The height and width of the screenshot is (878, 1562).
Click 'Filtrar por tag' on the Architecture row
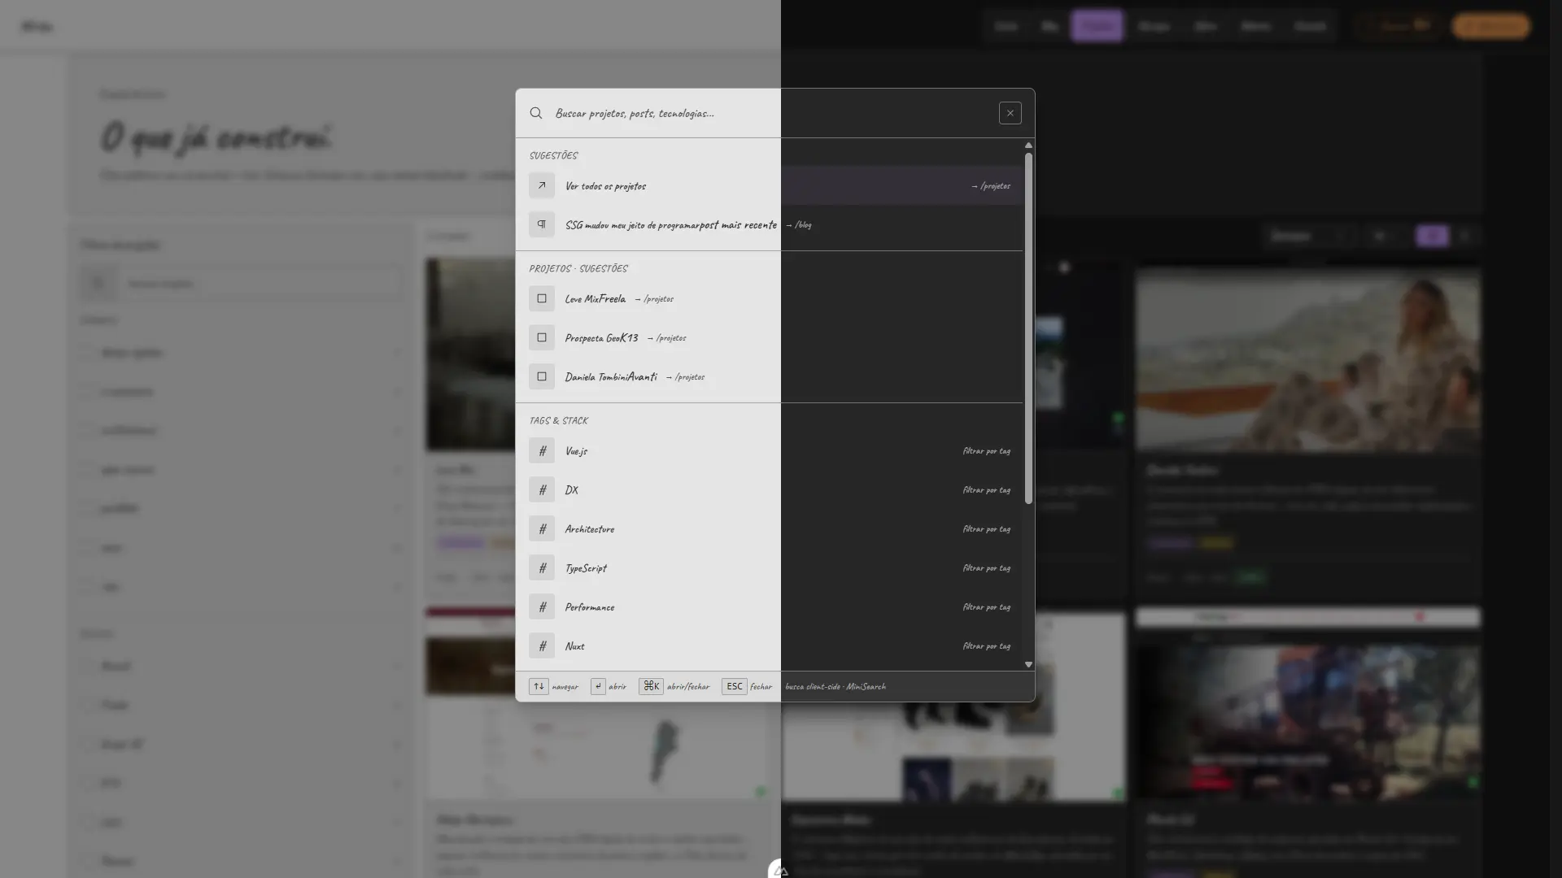point(986,529)
